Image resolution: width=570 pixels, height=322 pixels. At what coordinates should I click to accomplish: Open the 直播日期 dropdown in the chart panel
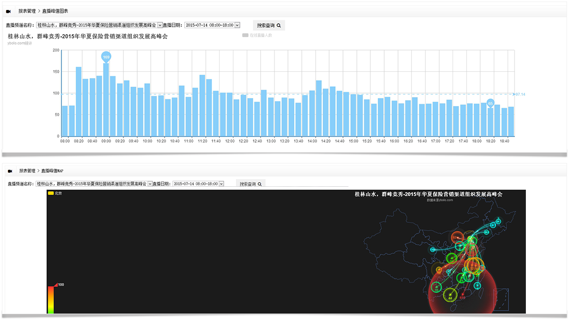[x=212, y=25]
